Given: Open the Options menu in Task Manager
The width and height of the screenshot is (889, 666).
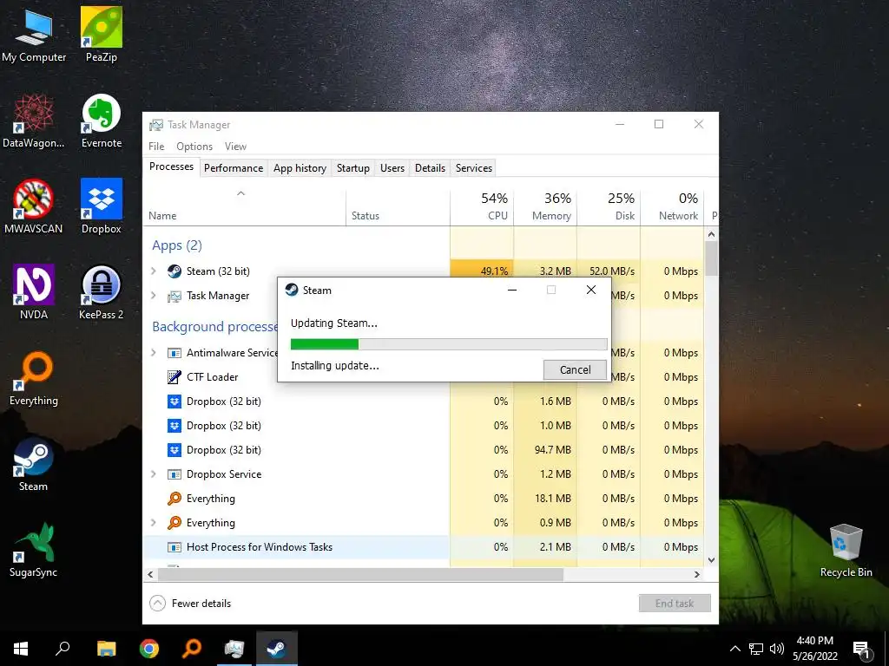Looking at the screenshot, I should coord(194,146).
